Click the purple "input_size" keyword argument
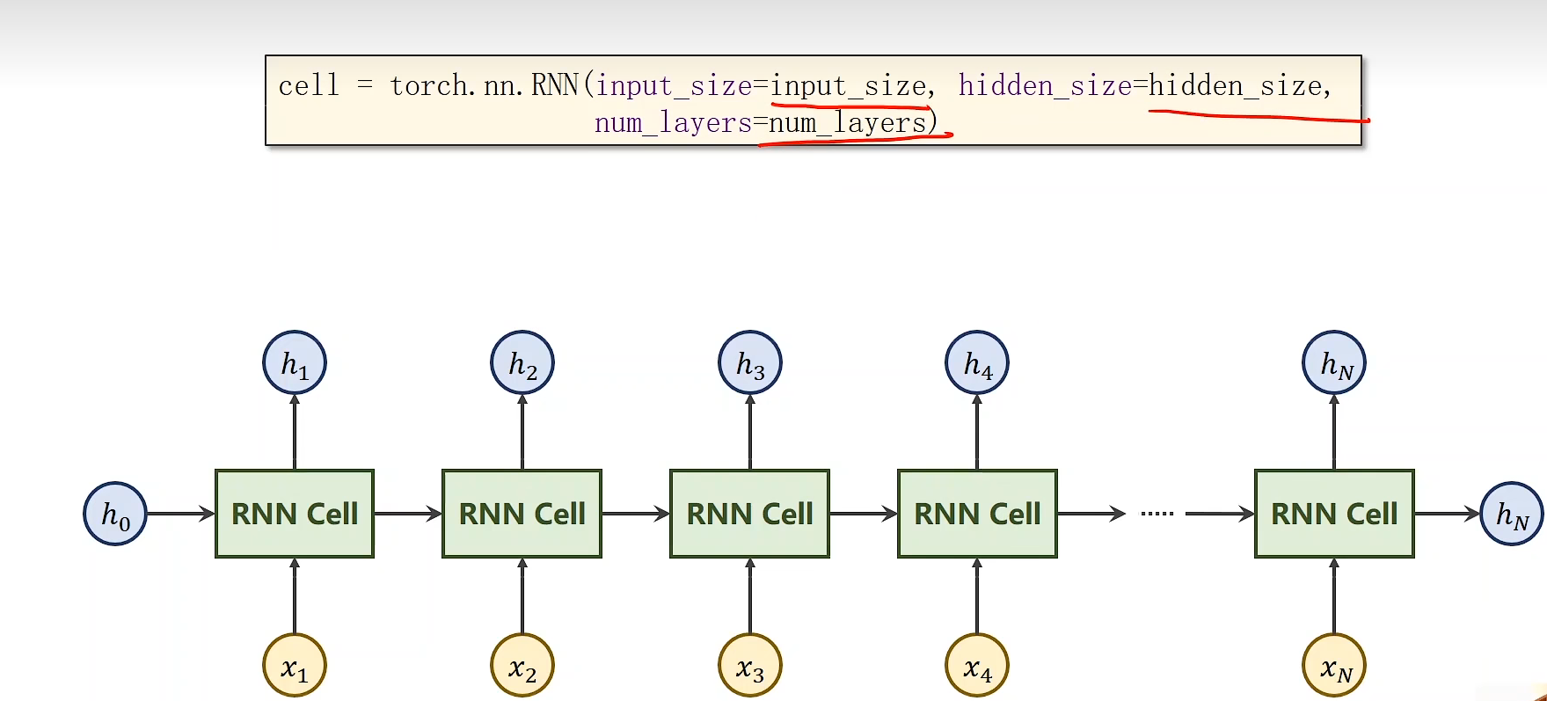The height and width of the screenshot is (701, 1547). coord(674,86)
